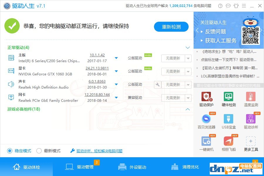Viewport: 264px width, 176px height.
Task: Open the 驱动人生装机节 帮帮团 news link
Action: click(x=229, y=68)
